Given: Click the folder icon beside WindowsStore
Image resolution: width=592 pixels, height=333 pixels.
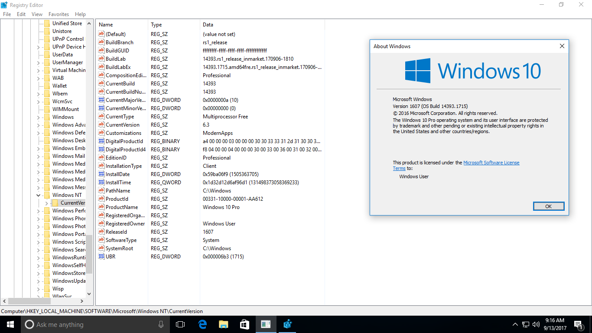Looking at the screenshot, I should pyautogui.click(x=47, y=273).
